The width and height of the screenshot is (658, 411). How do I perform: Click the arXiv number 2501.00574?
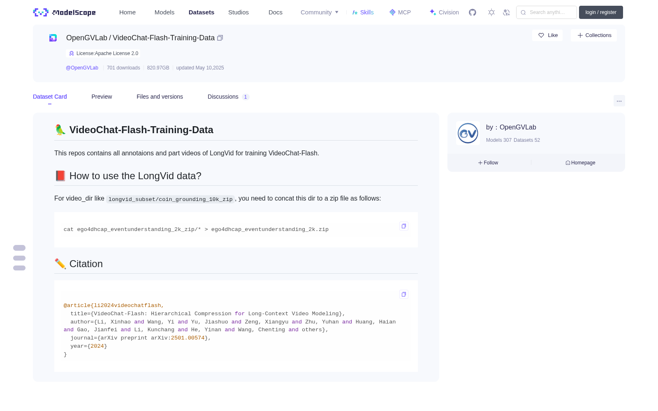188,338
